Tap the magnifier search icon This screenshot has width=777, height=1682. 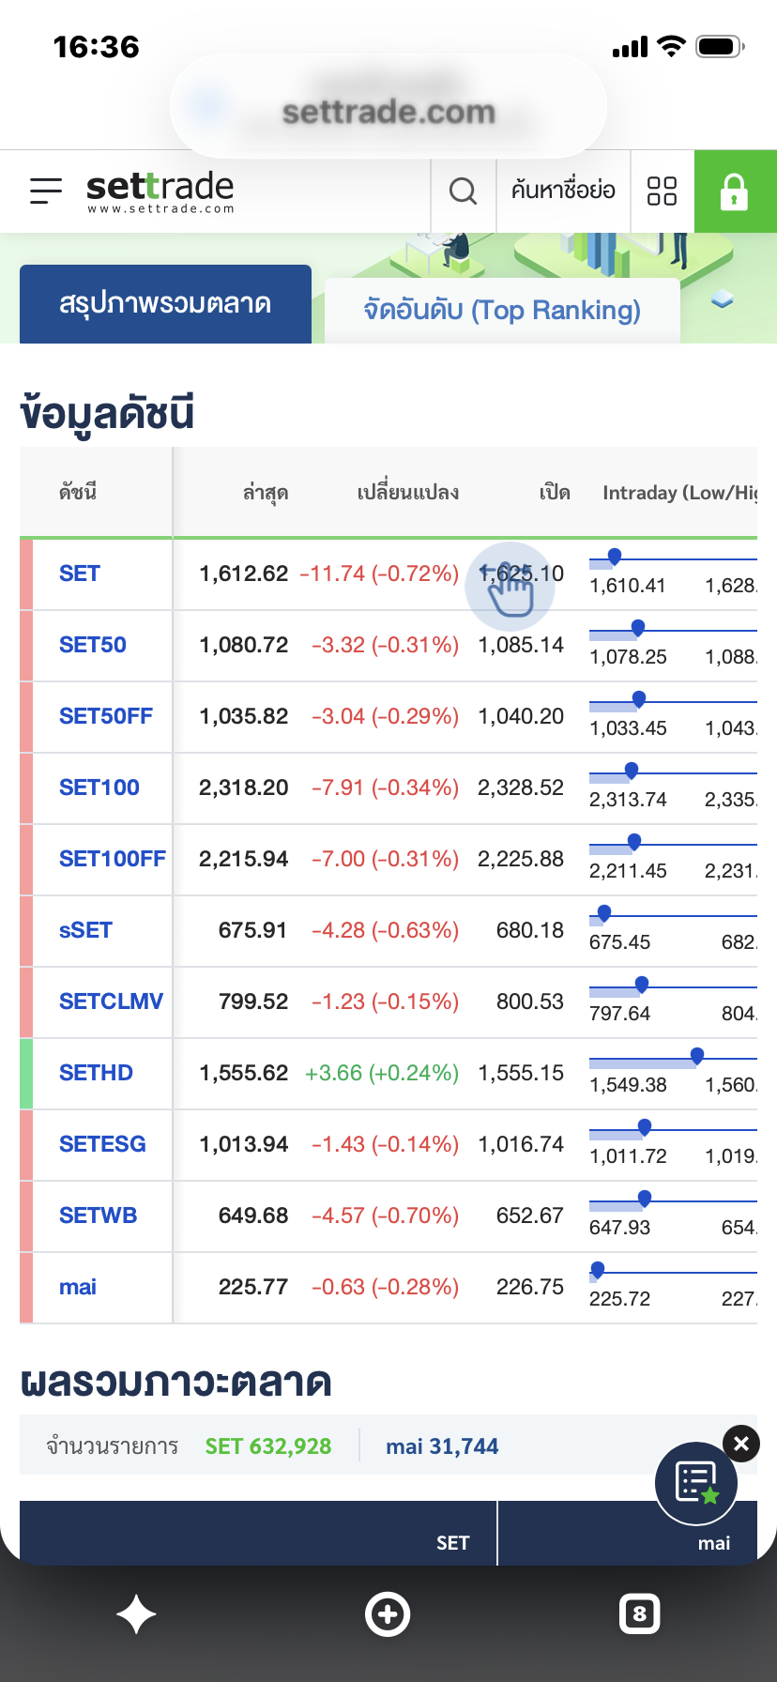(x=463, y=191)
